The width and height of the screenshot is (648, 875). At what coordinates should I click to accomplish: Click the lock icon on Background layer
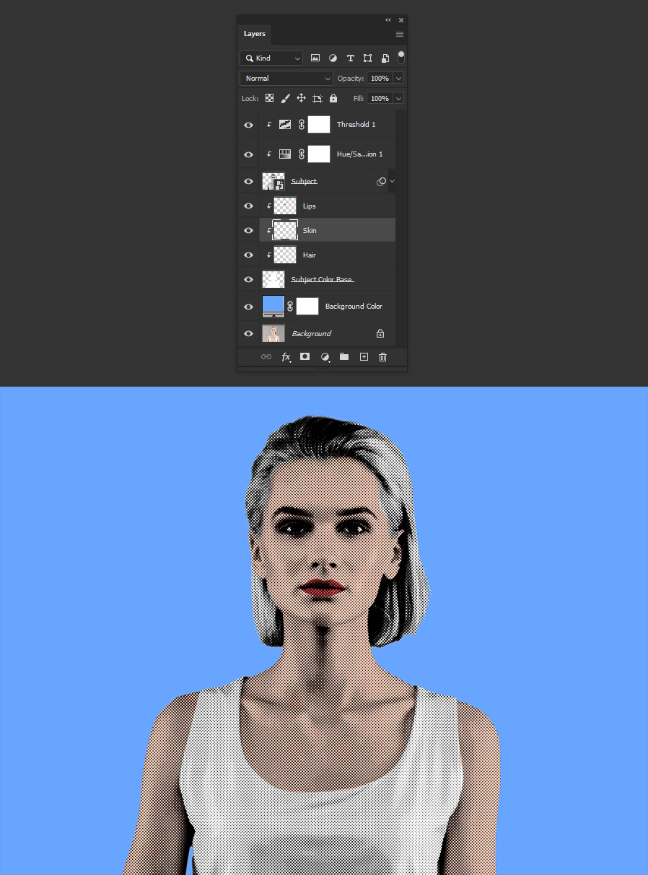380,333
